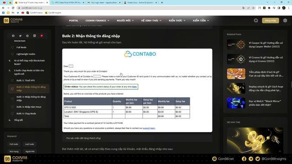
Task: Click the page vertical scrollbar
Action: click(x=291, y=84)
